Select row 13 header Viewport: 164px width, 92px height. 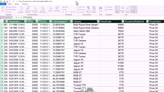2,63
